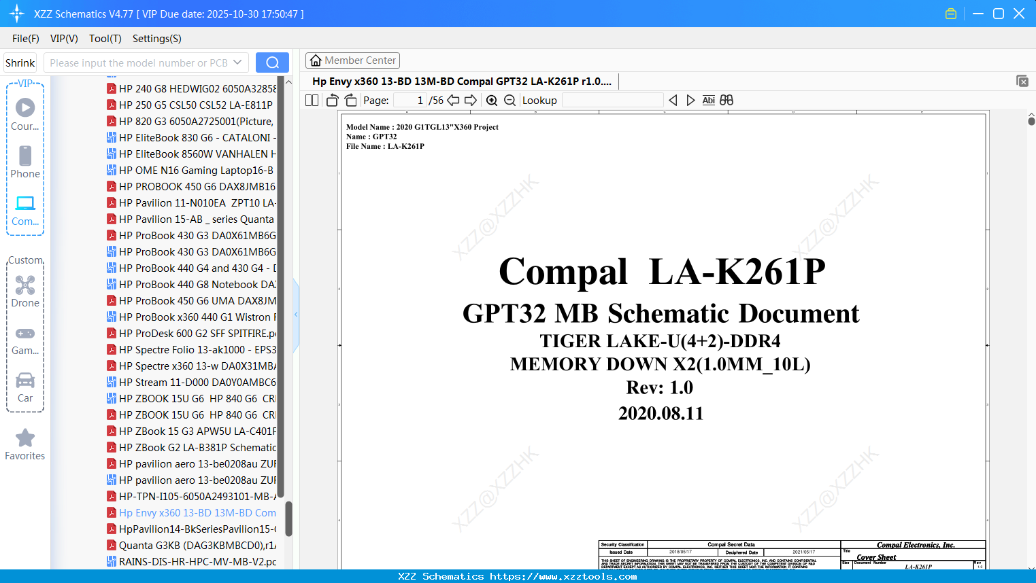Viewport: 1036px width, 583px height.
Task: Open Quanta G3KB (DAG3KBMBCD0) file
Action: click(x=192, y=545)
